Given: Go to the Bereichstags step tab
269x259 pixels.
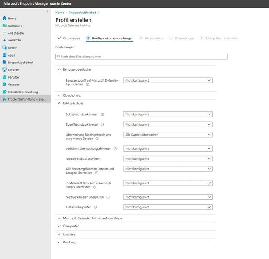Looking at the screenshot, I should [x=151, y=38].
